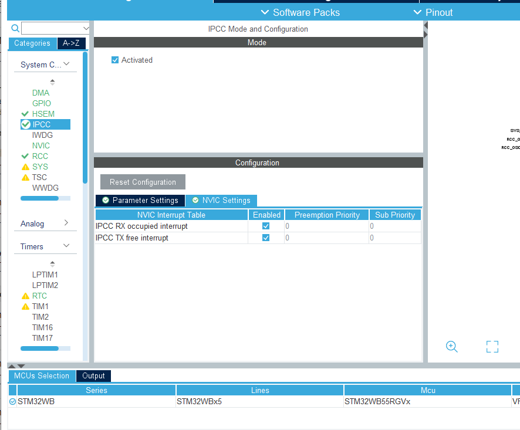Select TIM2 under Timers
The width and height of the screenshot is (520, 430).
click(40, 317)
